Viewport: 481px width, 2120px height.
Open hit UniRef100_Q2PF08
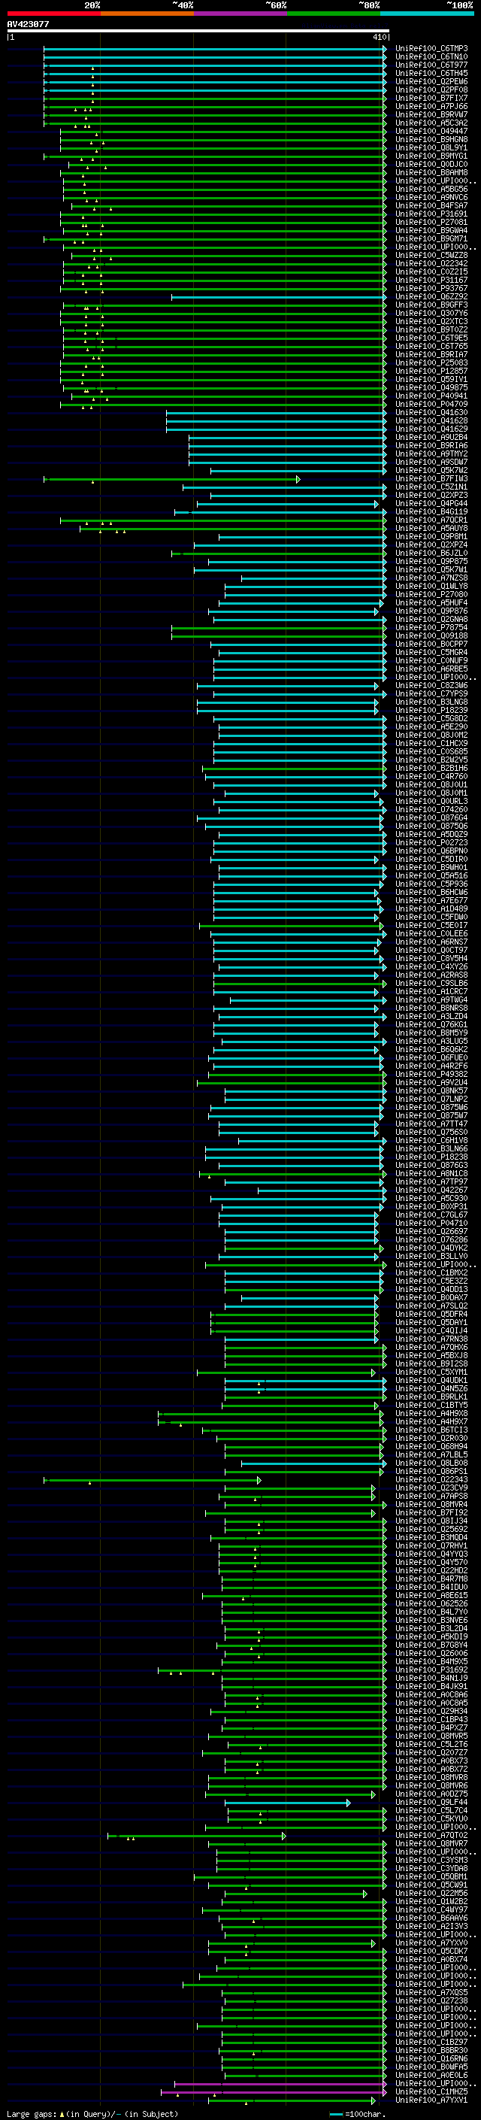(x=431, y=89)
